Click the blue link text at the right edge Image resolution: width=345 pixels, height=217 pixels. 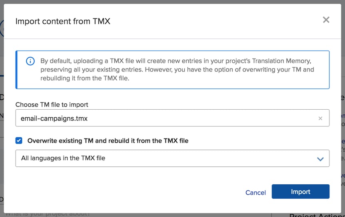pos(343,116)
